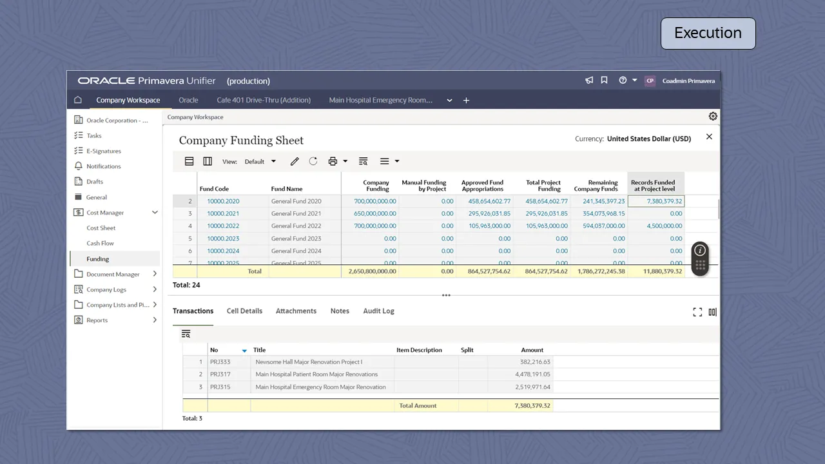Open fund code 10000.2021 link
The height and width of the screenshot is (464, 825).
(x=223, y=213)
